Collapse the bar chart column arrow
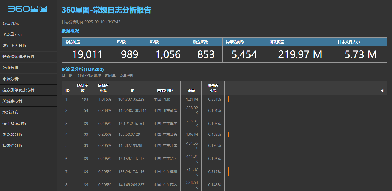 (382, 91)
